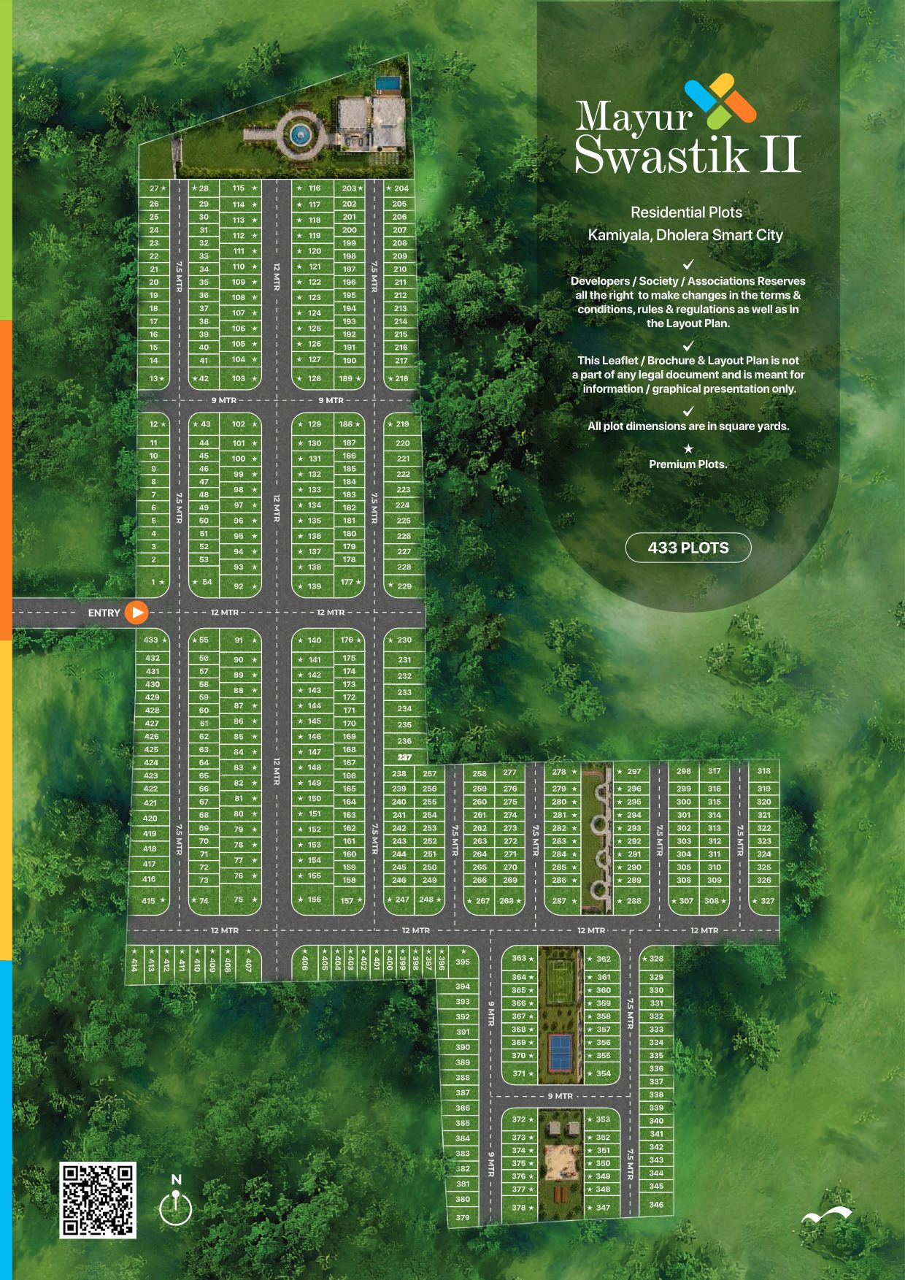Select plot 379

tap(463, 1217)
